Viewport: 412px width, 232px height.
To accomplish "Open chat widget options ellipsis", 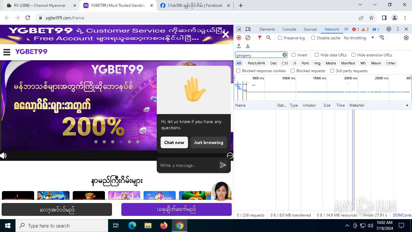I will click(230, 156).
